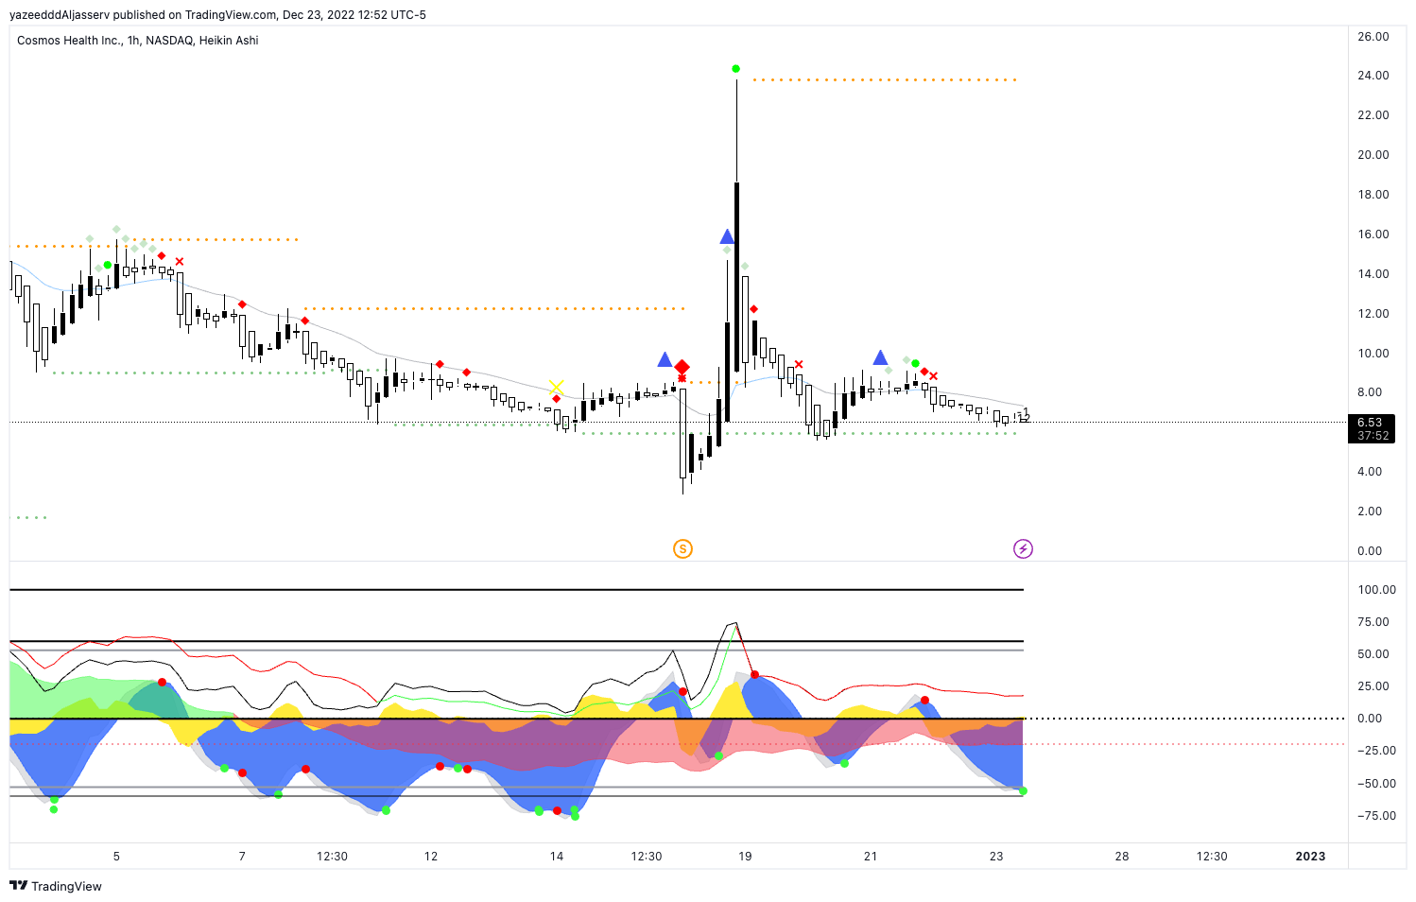Click the -25.00 oscillator axis label

(1375, 751)
